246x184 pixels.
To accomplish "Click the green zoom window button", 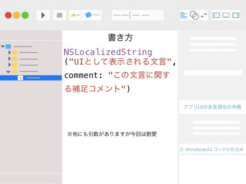I will (25, 15).
